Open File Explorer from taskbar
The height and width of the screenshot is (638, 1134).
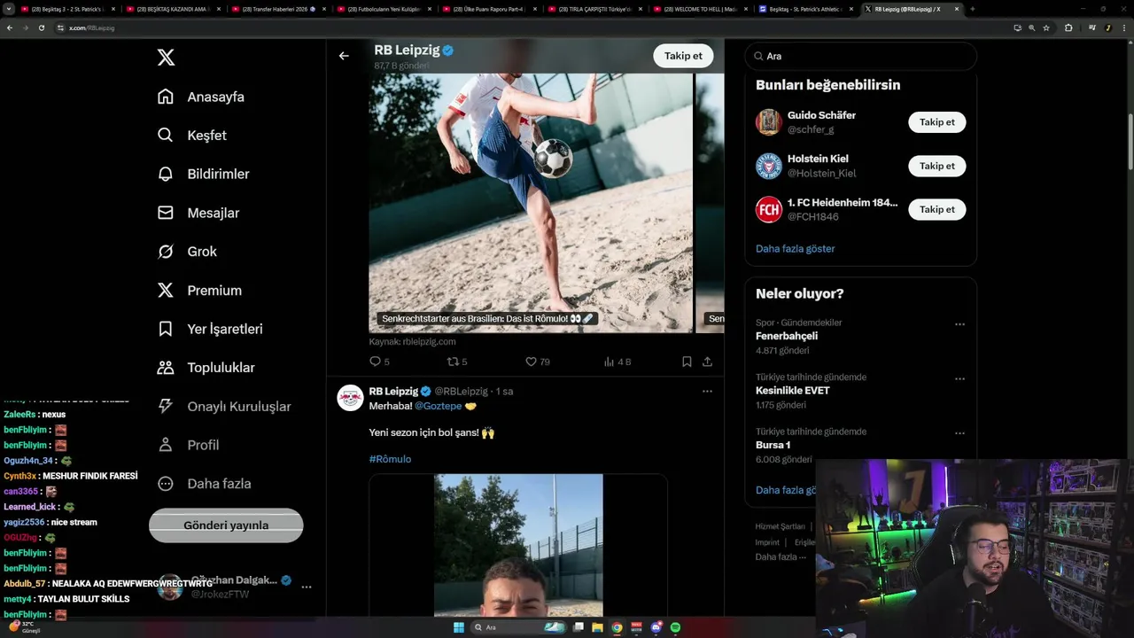pyautogui.click(x=597, y=627)
